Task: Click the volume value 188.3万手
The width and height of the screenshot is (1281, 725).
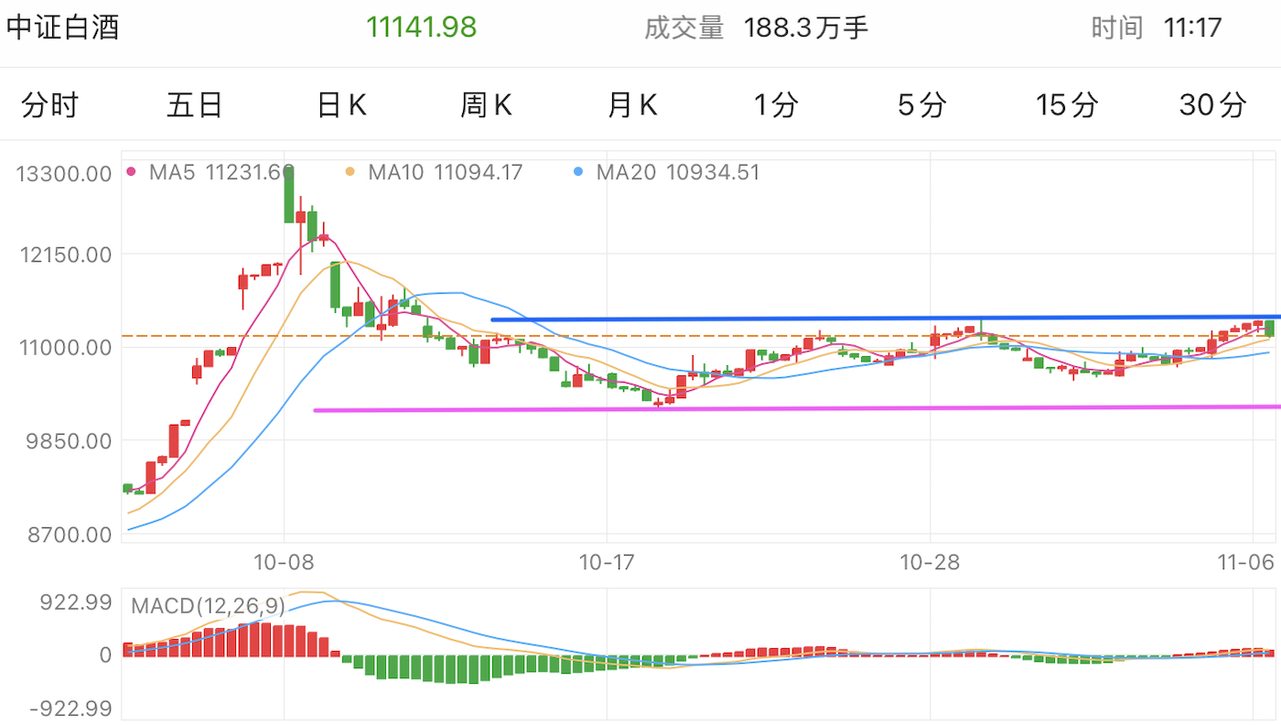Action: point(805,27)
